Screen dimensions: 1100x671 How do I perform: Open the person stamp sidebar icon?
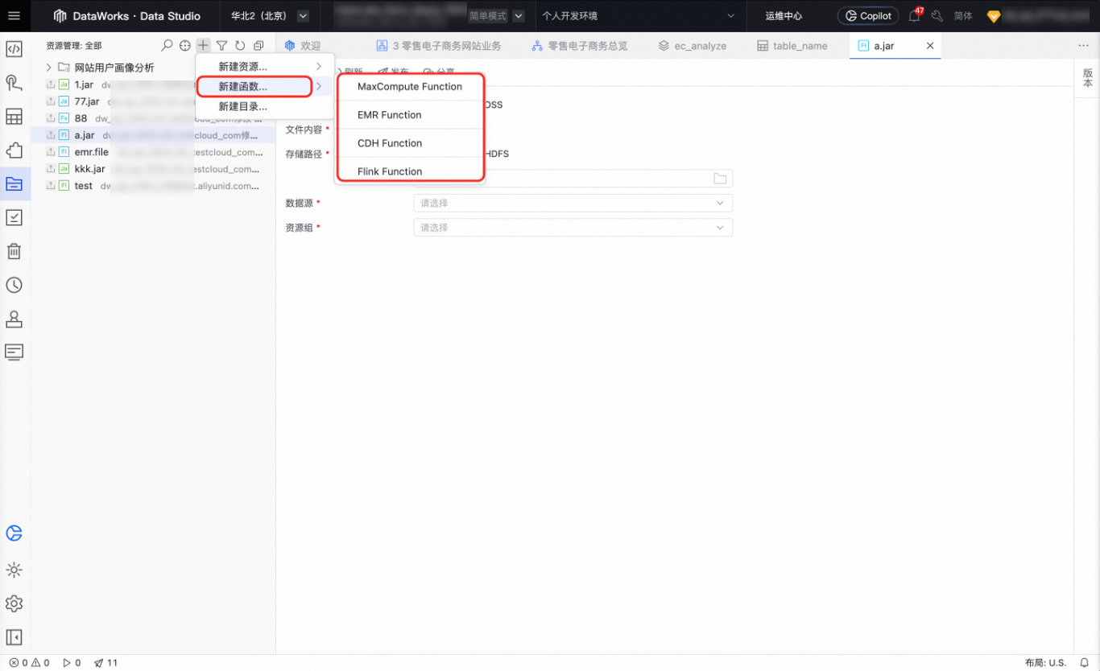[x=14, y=319]
